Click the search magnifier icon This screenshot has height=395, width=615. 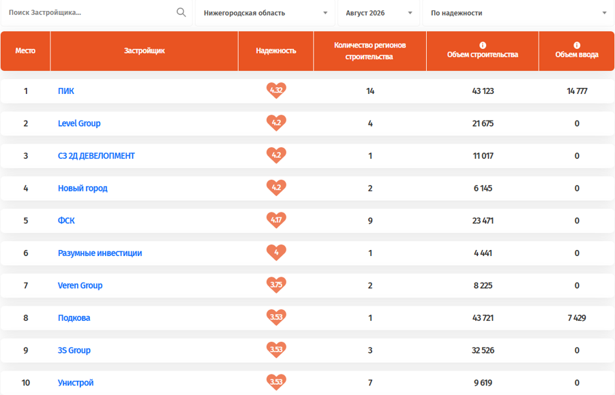[x=181, y=12]
